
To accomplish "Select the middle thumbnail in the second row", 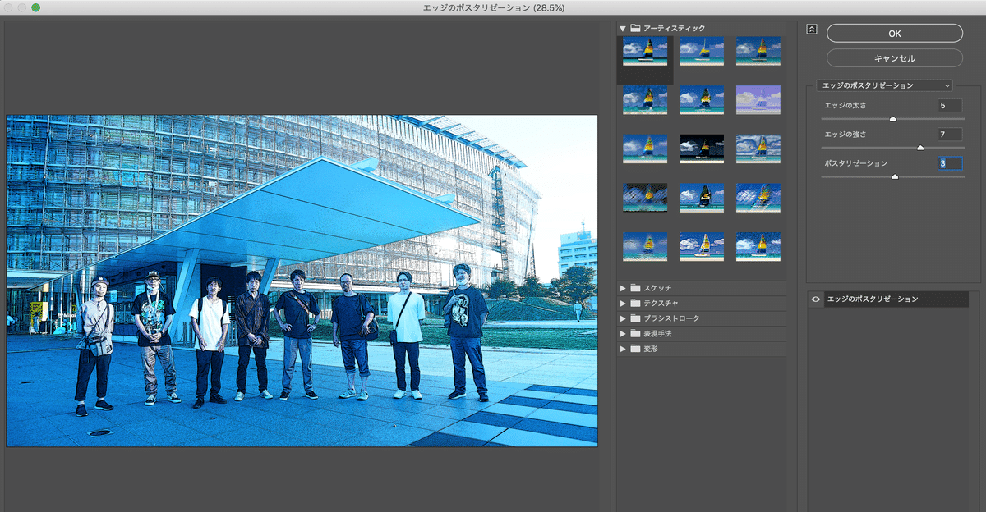I will (702, 100).
